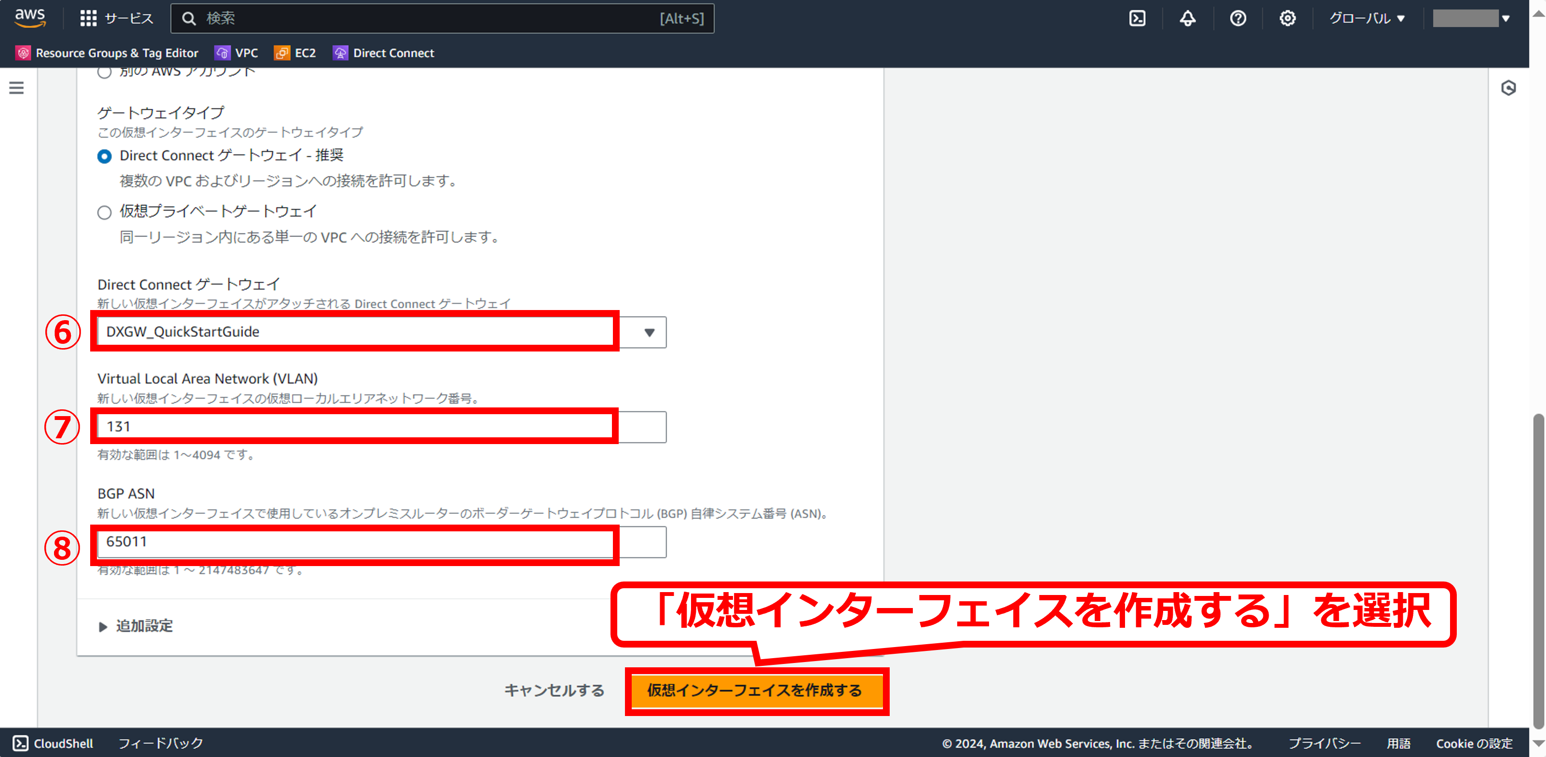
Task: Open the settings gear icon
Action: (1288, 18)
